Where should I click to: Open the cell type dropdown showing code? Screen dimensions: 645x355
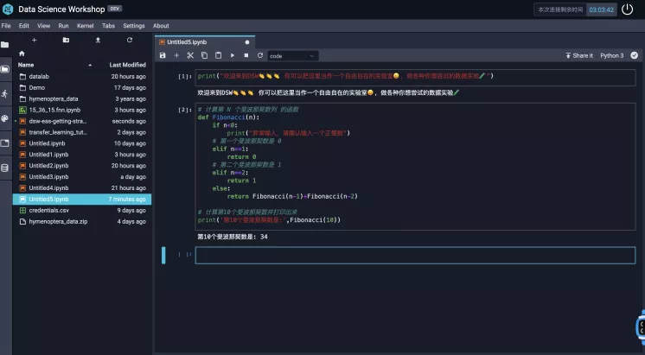coord(292,56)
